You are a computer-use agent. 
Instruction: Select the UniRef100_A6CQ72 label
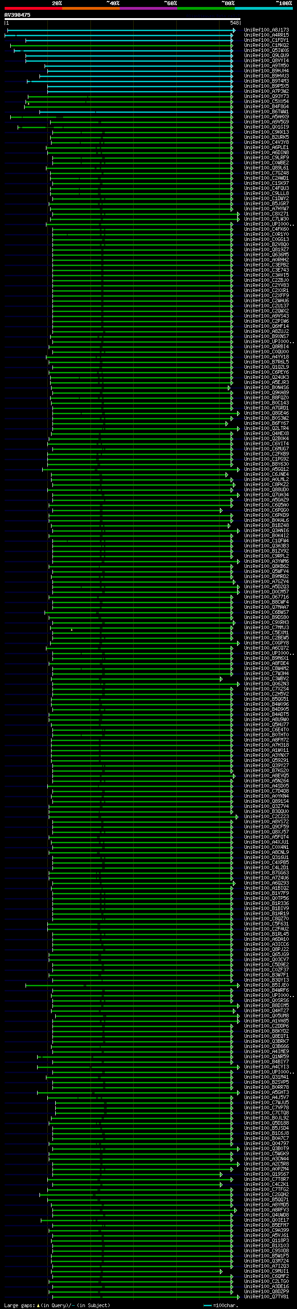(x=266, y=648)
